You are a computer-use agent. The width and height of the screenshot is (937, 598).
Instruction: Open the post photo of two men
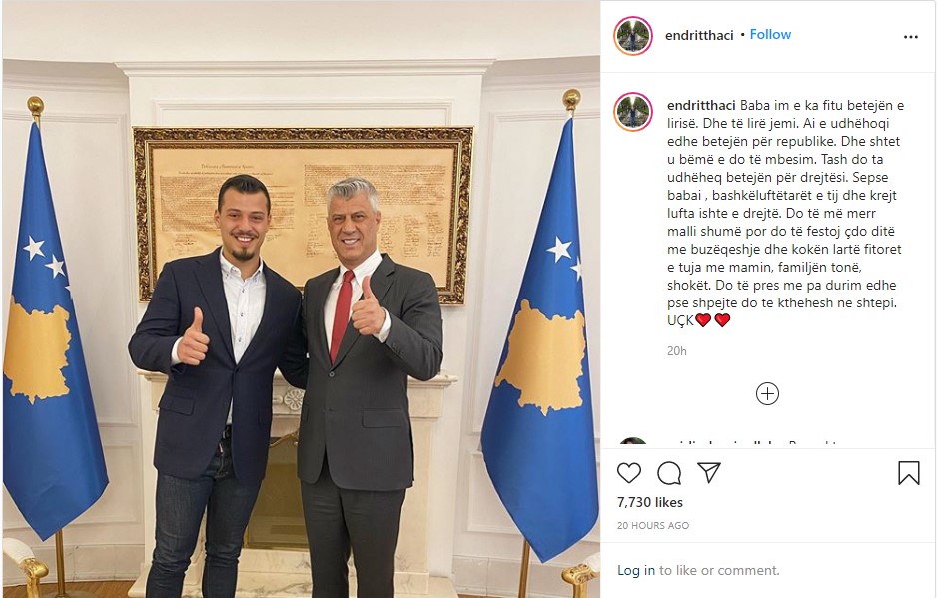tap(302, 299)
